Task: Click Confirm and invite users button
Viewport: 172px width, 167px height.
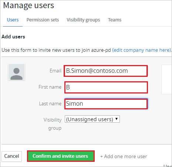Action: tap(61, 156)
